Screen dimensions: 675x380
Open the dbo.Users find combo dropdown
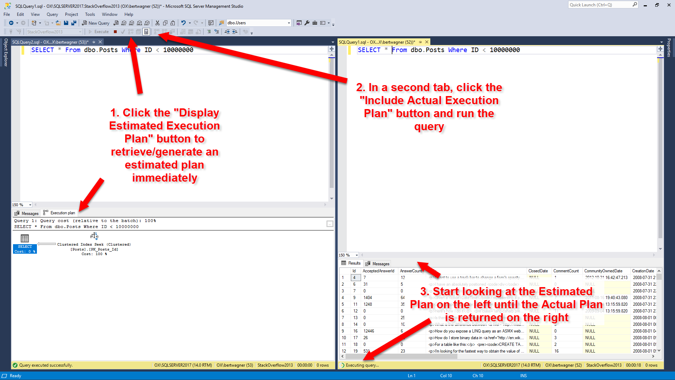(289, 23)
